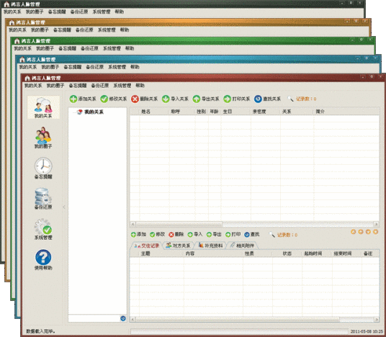The width and height of the screenshot is (386, 337).
Task: Open 我的圈子 sidebar icon
Action: pos(43,138)
